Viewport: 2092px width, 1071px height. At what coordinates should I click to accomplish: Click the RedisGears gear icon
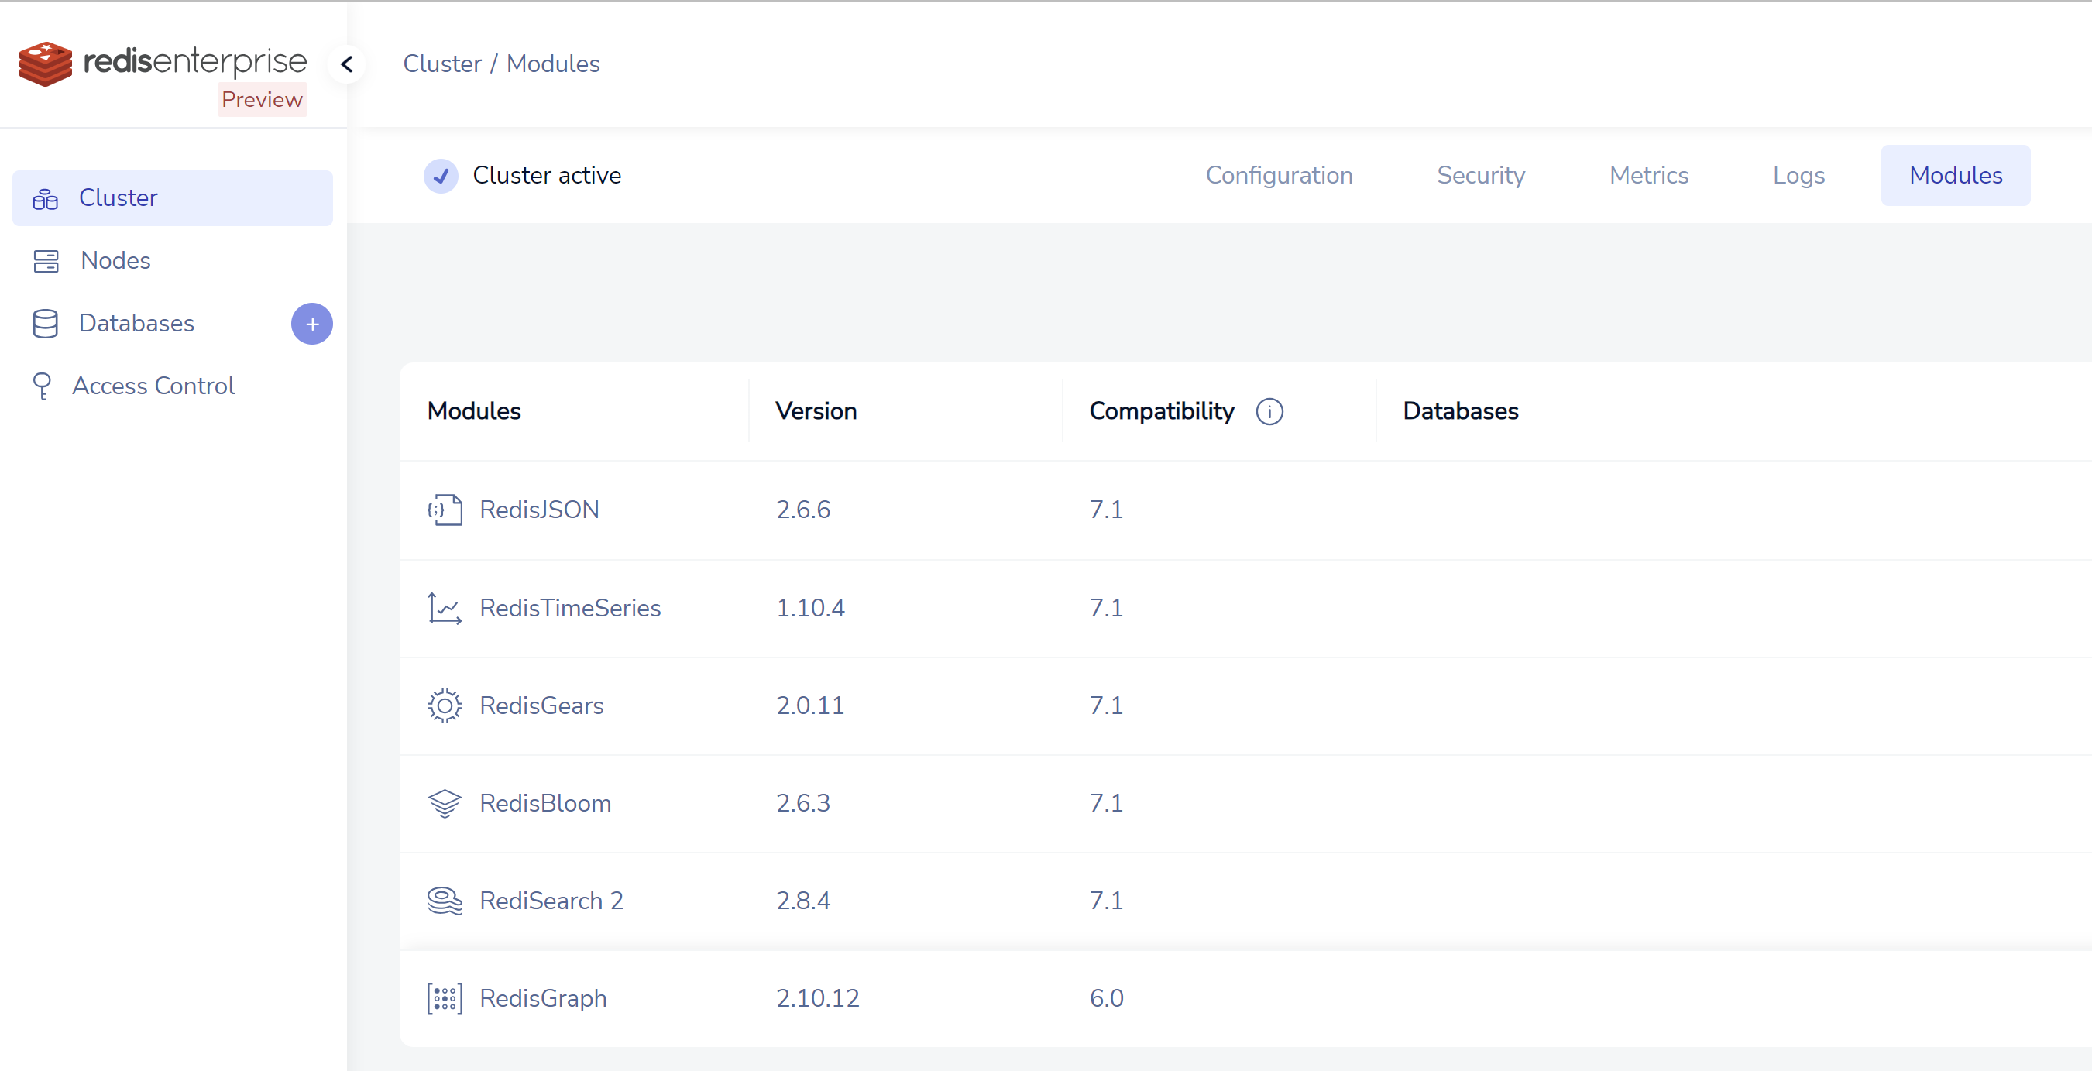click(x=445, y=705)
